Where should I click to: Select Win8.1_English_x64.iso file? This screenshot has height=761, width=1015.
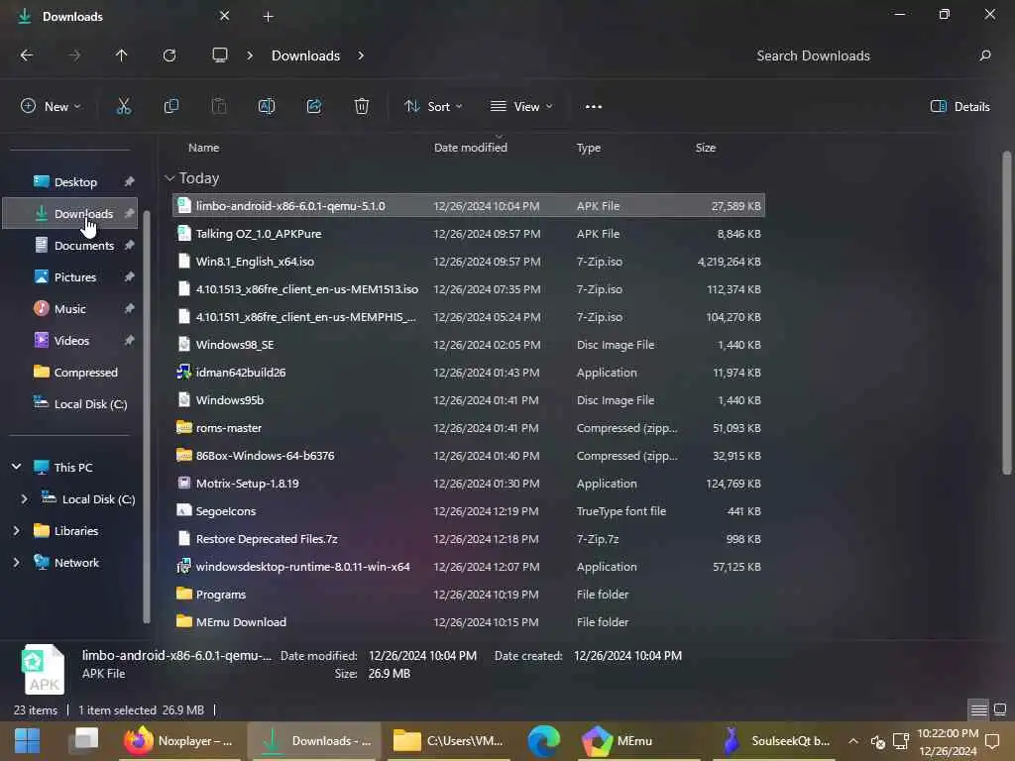[x=469, y=262]
